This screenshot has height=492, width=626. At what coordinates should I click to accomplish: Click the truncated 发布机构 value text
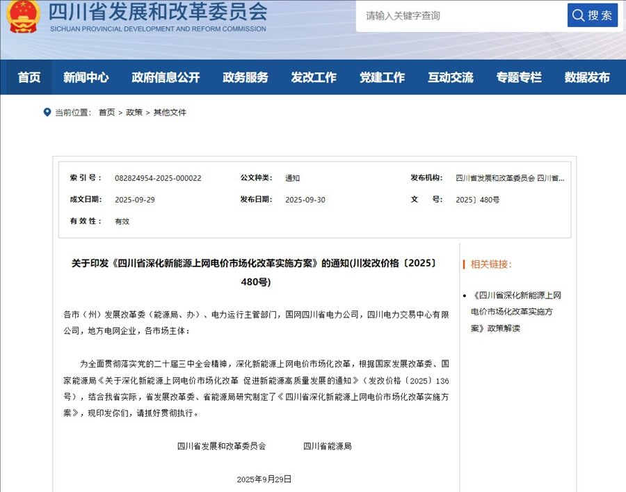[510, 178]
